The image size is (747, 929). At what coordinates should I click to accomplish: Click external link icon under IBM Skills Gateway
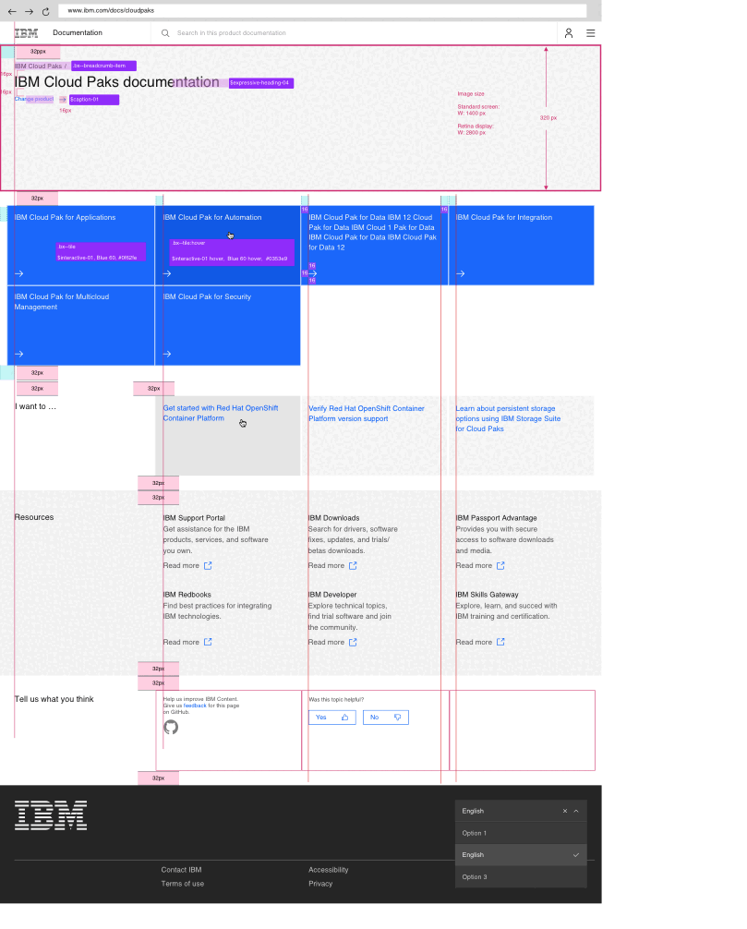tap(500, 642)
